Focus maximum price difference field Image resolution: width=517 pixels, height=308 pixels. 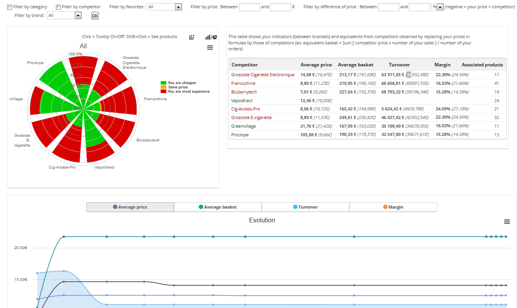[419, 7]
